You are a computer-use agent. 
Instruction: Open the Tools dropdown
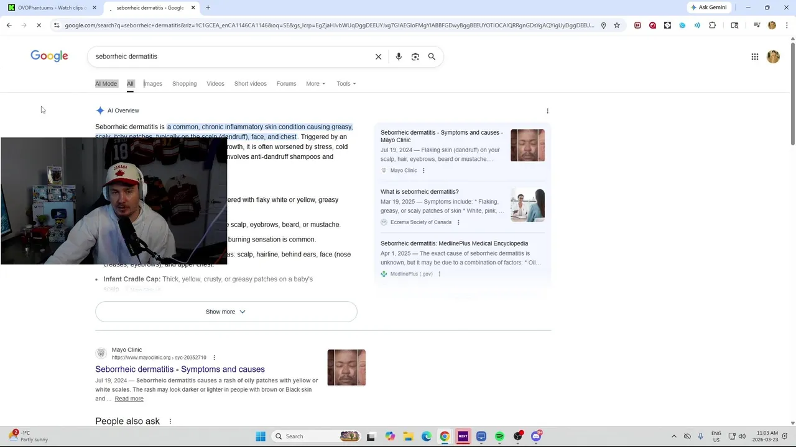pyautogui.click(x=346, y=84)
